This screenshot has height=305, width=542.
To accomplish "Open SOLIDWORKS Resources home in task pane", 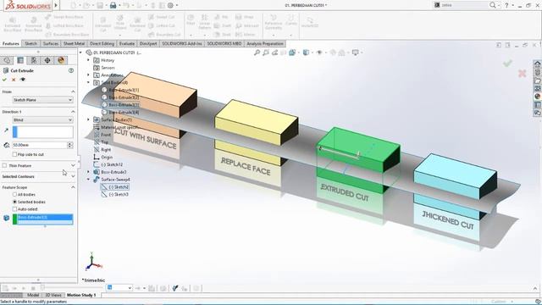I will pyautogui.click(x=537, y=64).
